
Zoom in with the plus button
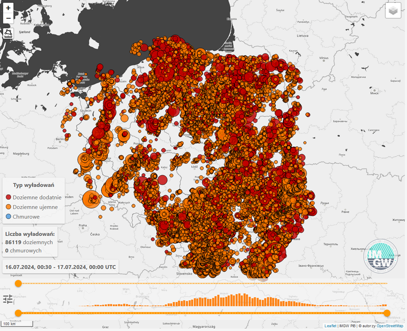click(x=8, y=8)
